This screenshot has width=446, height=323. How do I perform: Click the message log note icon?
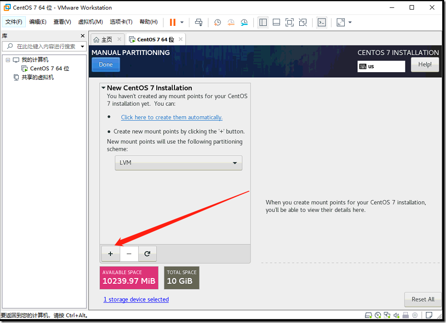click(429, 315)
